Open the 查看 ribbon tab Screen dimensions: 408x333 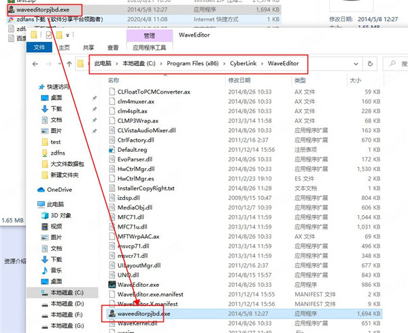[113, 47]
